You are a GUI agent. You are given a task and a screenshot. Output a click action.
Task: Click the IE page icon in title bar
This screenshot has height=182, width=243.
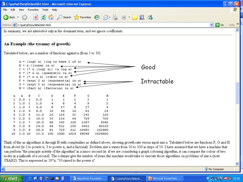coord(3,4)
